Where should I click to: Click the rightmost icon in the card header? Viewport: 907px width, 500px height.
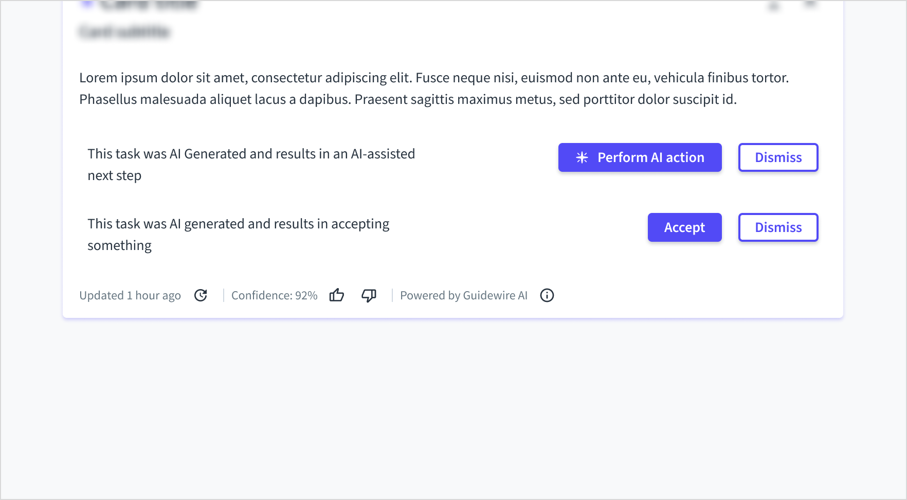(x=810, y=4)
